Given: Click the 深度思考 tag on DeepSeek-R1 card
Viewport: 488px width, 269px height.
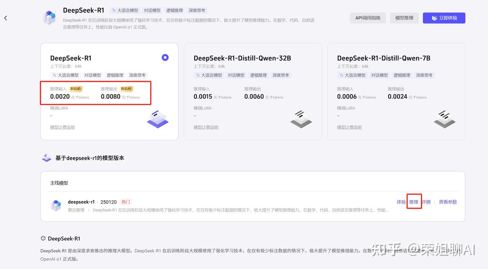Looking at the screenshot, I should click(137, 75).
